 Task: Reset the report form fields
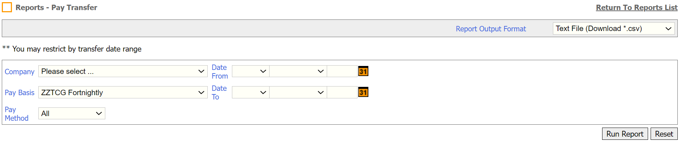click(664, 134)
